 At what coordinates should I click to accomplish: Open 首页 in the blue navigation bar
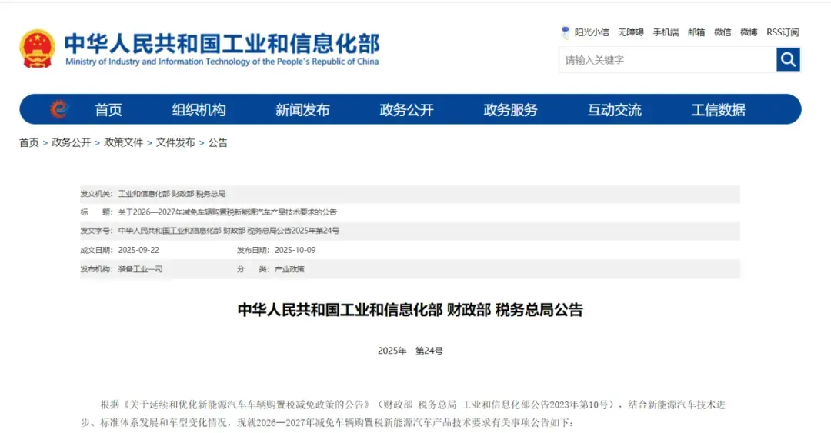point(108,110)
